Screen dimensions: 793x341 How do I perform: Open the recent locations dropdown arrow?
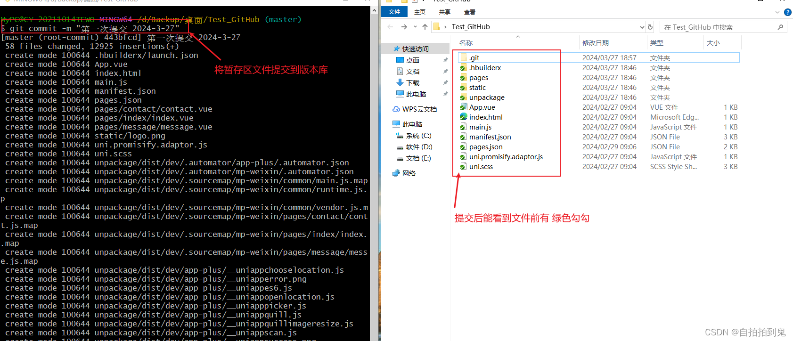(415, 27)
